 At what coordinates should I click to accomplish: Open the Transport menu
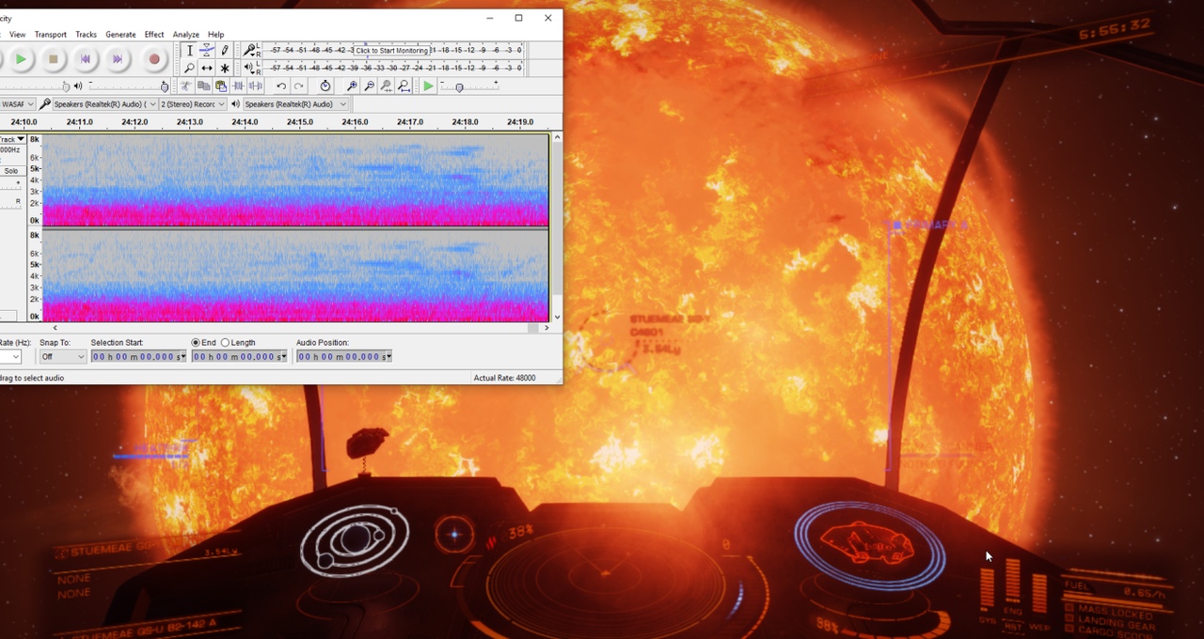tap(51, 35)
